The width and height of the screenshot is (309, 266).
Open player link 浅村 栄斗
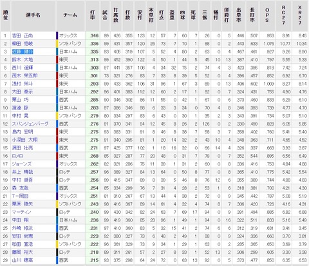pos(23,84)
